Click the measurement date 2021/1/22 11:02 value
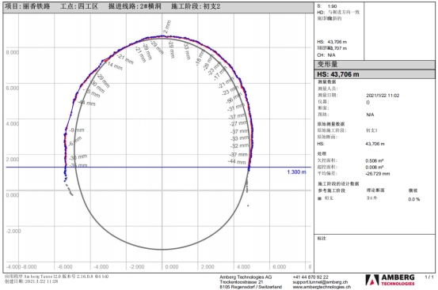Viewport: 438px width, 290px height. click(x=383, y=96)
